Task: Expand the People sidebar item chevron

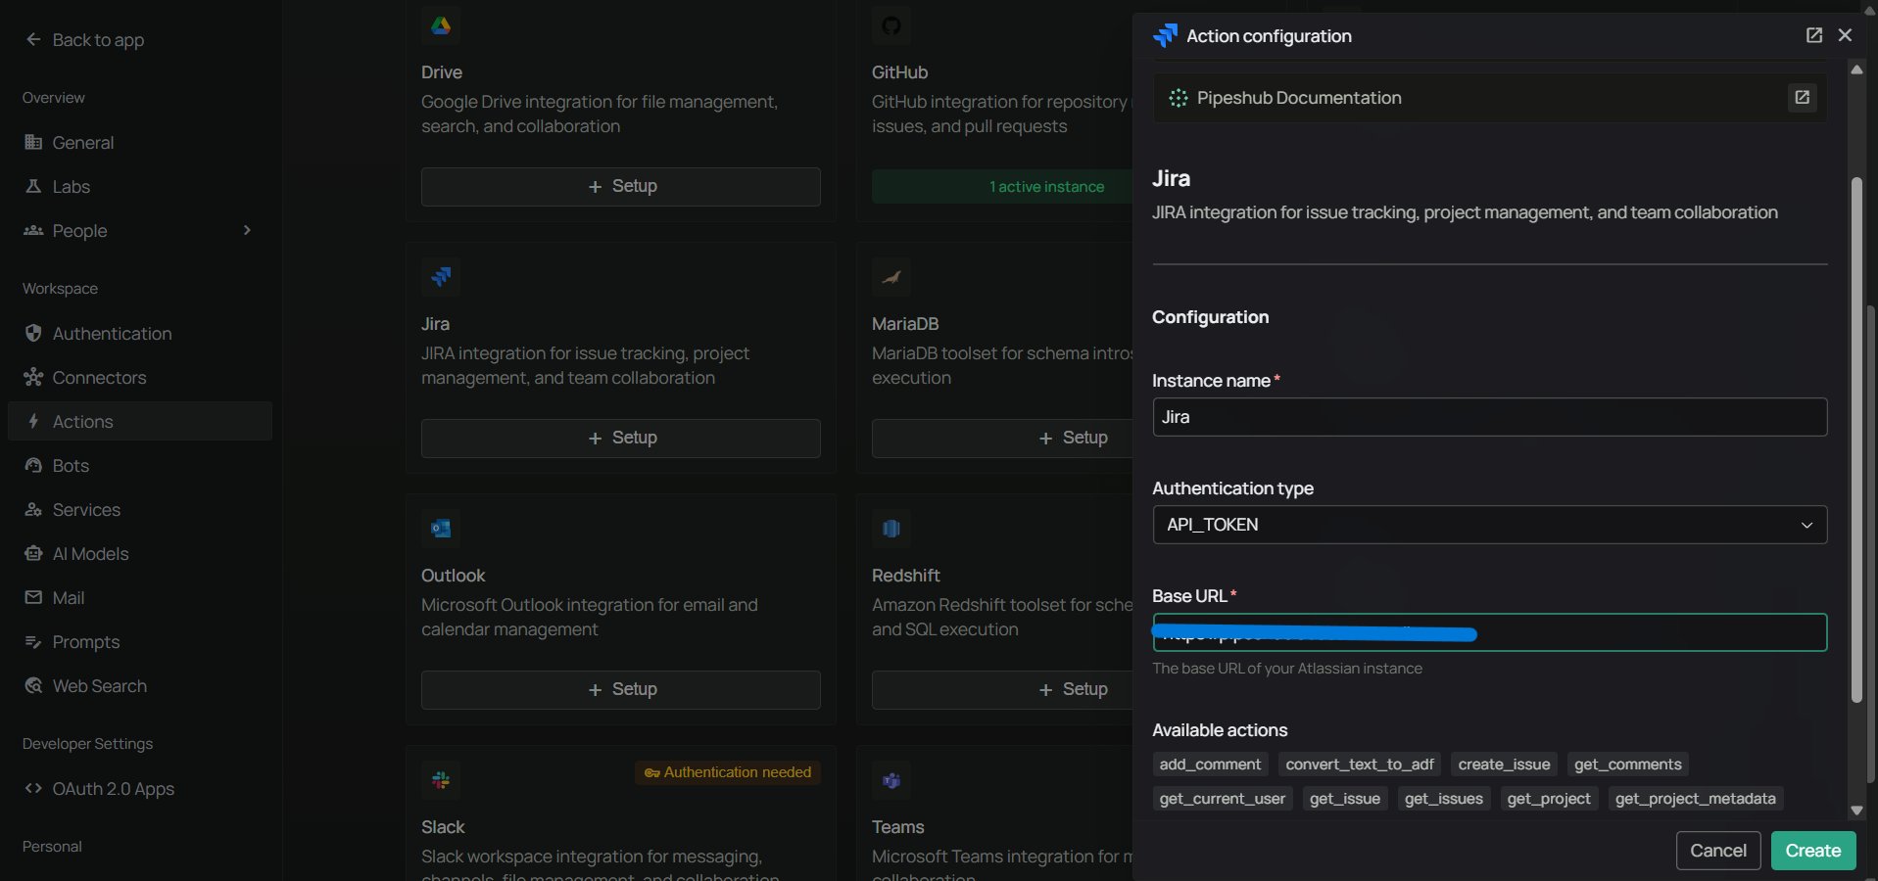Action: (x=247, y=231)
